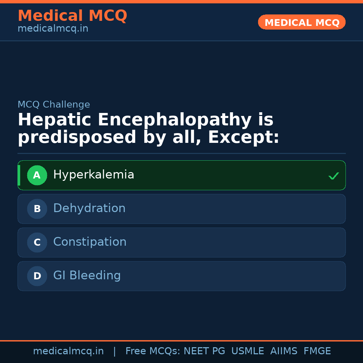Image resolution: width=363 pixels, height=363 pixels.
Task: Click the Free MCQs footer text
Action: (153, 351)
